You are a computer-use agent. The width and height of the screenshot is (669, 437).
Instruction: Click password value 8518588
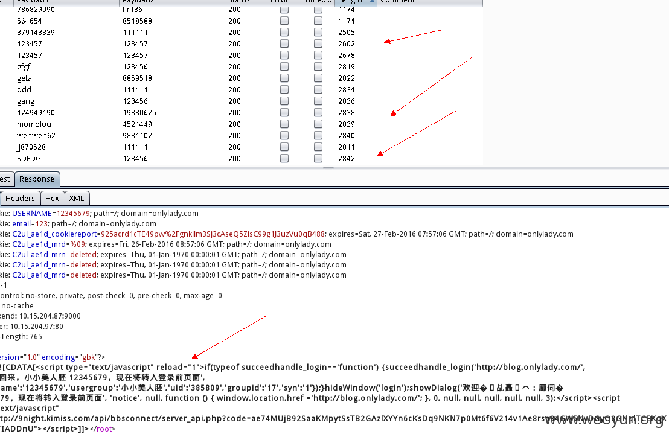137,21
